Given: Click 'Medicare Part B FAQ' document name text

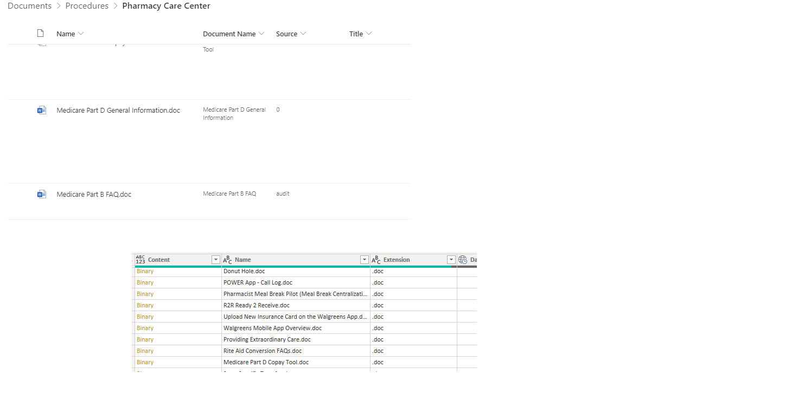Looking at the screenshot, I should click(229, 194).
